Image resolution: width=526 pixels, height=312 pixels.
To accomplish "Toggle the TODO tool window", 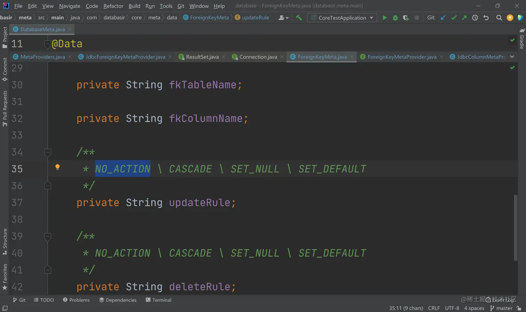I will point(44,300).
